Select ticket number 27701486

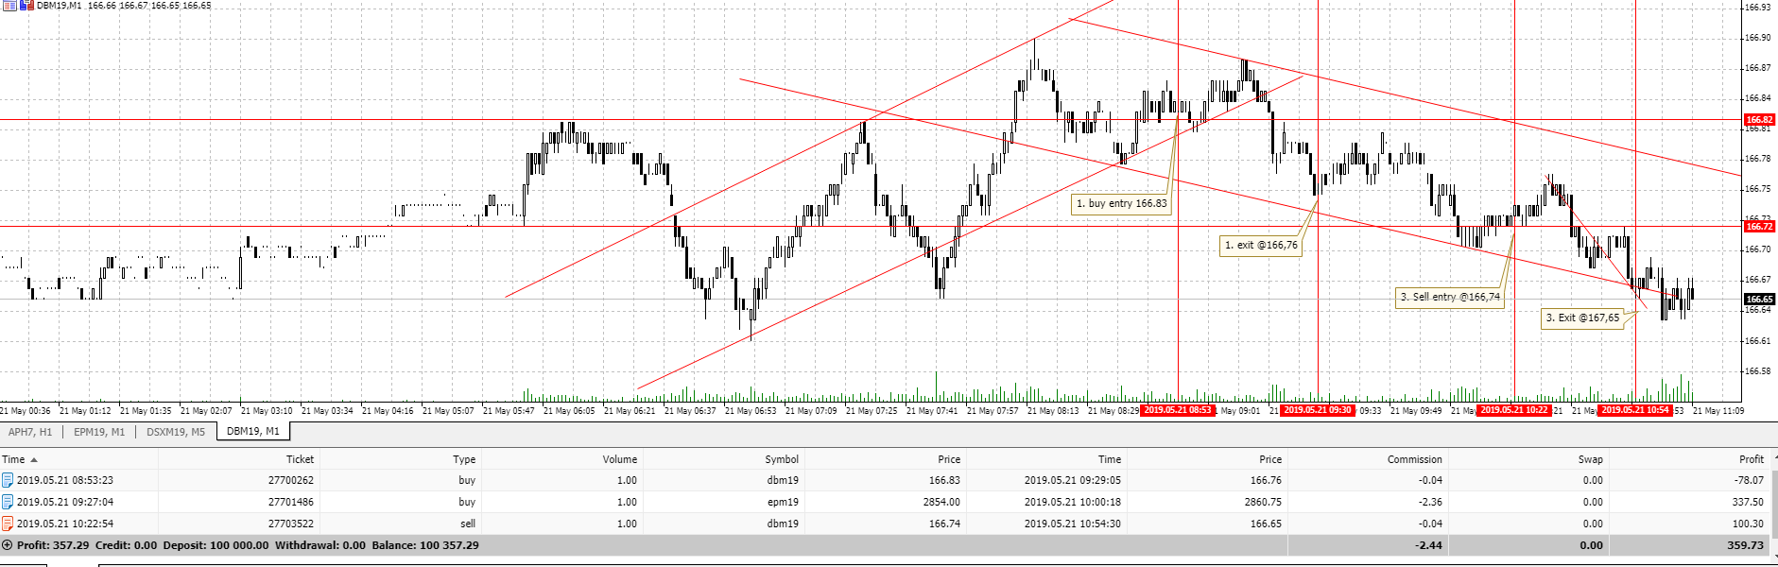pyautogui.click(x=291, y=502)
